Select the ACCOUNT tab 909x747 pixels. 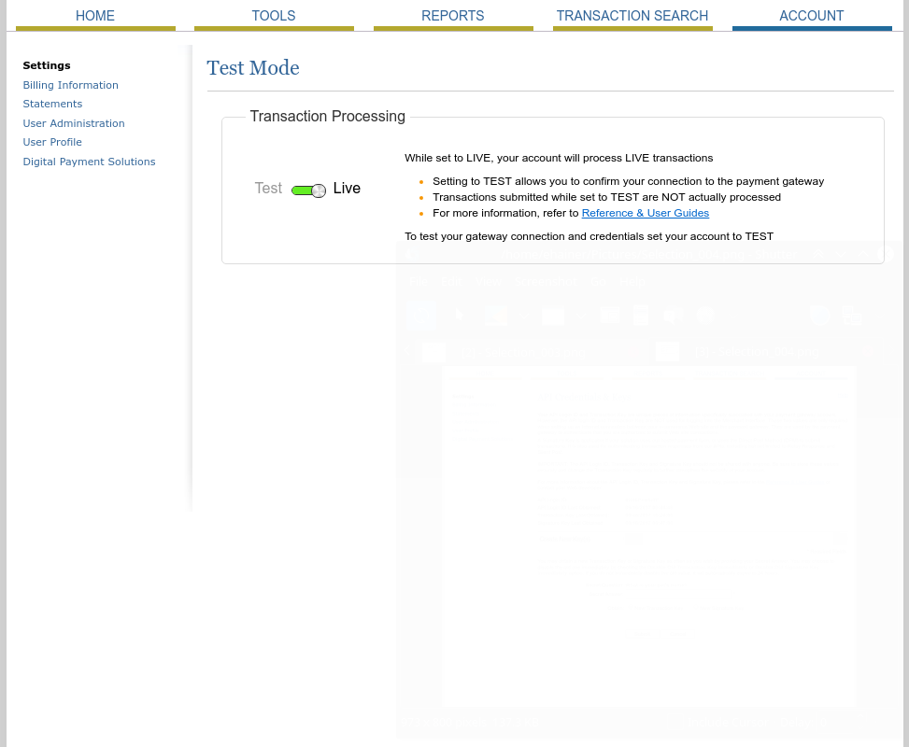coord(812,16)
